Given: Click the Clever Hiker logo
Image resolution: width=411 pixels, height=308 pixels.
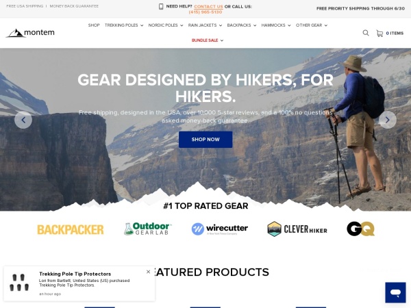Looking at the screenshot, I should pos(297,229).
